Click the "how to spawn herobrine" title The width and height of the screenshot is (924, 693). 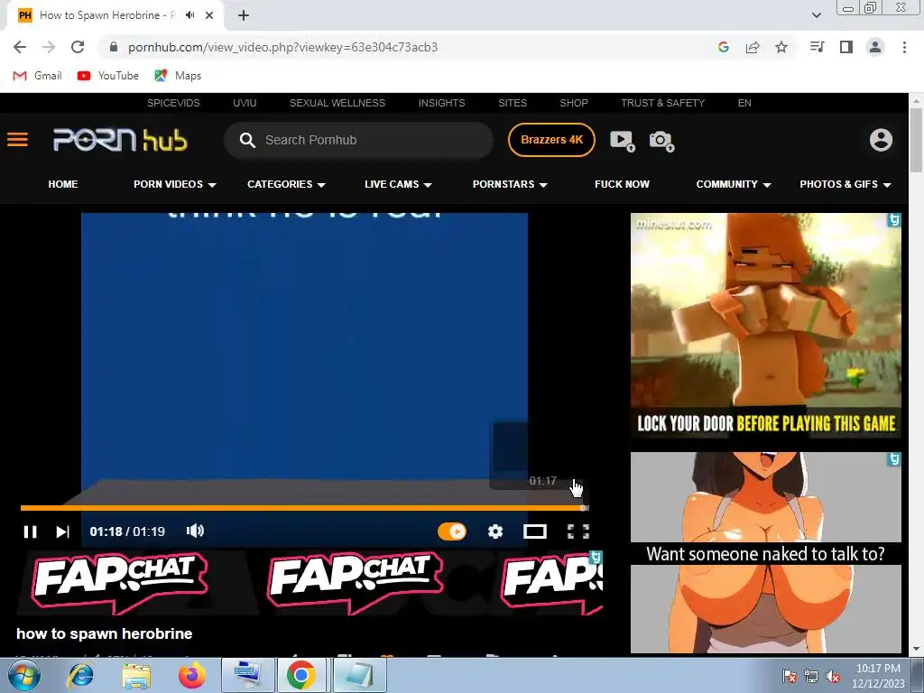(105, 633)
